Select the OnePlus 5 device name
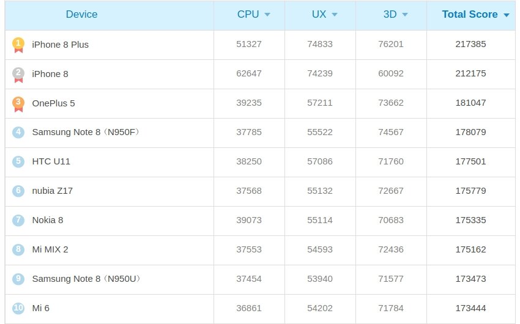This screenshot has height=324, width=520. 53,103
